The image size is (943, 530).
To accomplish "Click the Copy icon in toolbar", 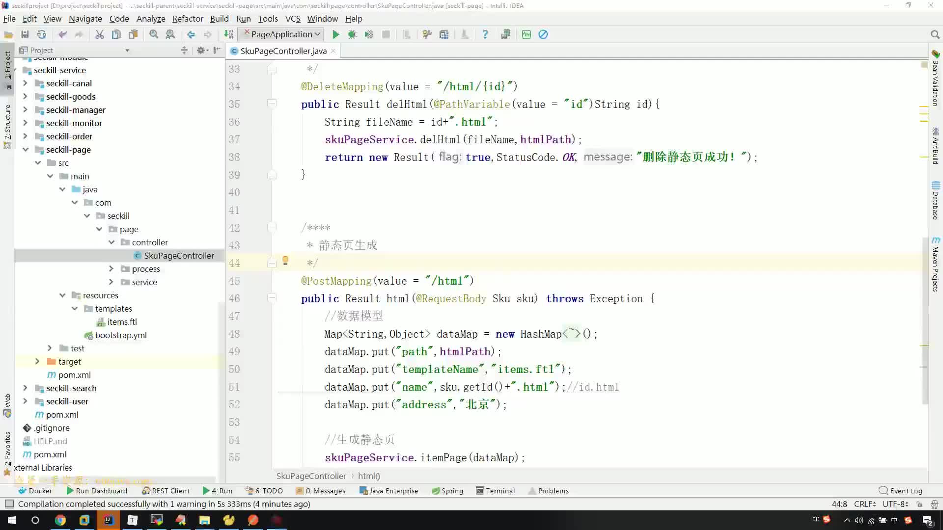I will (116, 34).
